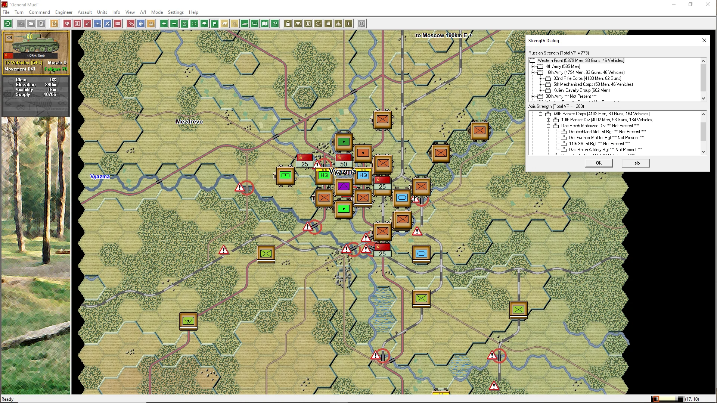The image size is (717, 403).
Task: Click the green zoom-in plus icon
Action: click(164, 24)
